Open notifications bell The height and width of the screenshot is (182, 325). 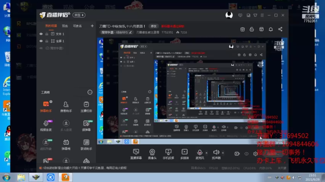click(271, 29)
